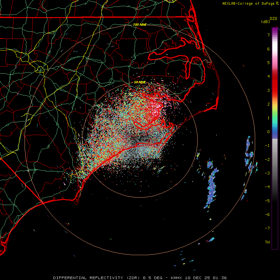Click the 100 NMI range ring label
Screen dimensions: 280x280
point(140,25)
